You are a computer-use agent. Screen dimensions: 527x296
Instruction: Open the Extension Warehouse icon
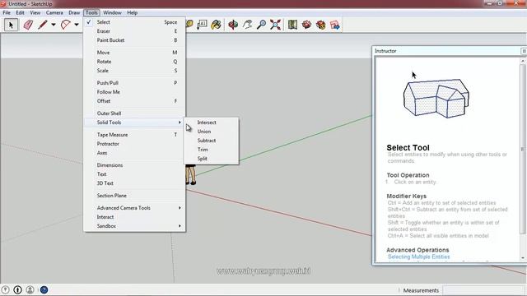click(321, 25)
